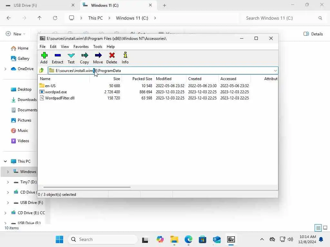Open Home in the Explorer sidebar

tap(20, 48)
